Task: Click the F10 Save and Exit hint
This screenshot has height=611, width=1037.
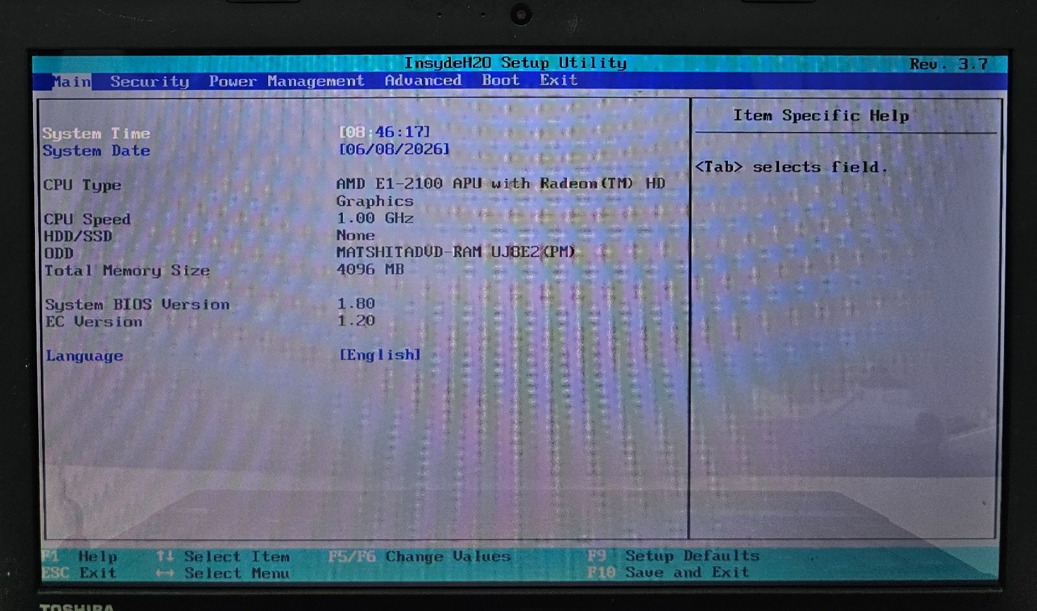Action: point(668,573)
